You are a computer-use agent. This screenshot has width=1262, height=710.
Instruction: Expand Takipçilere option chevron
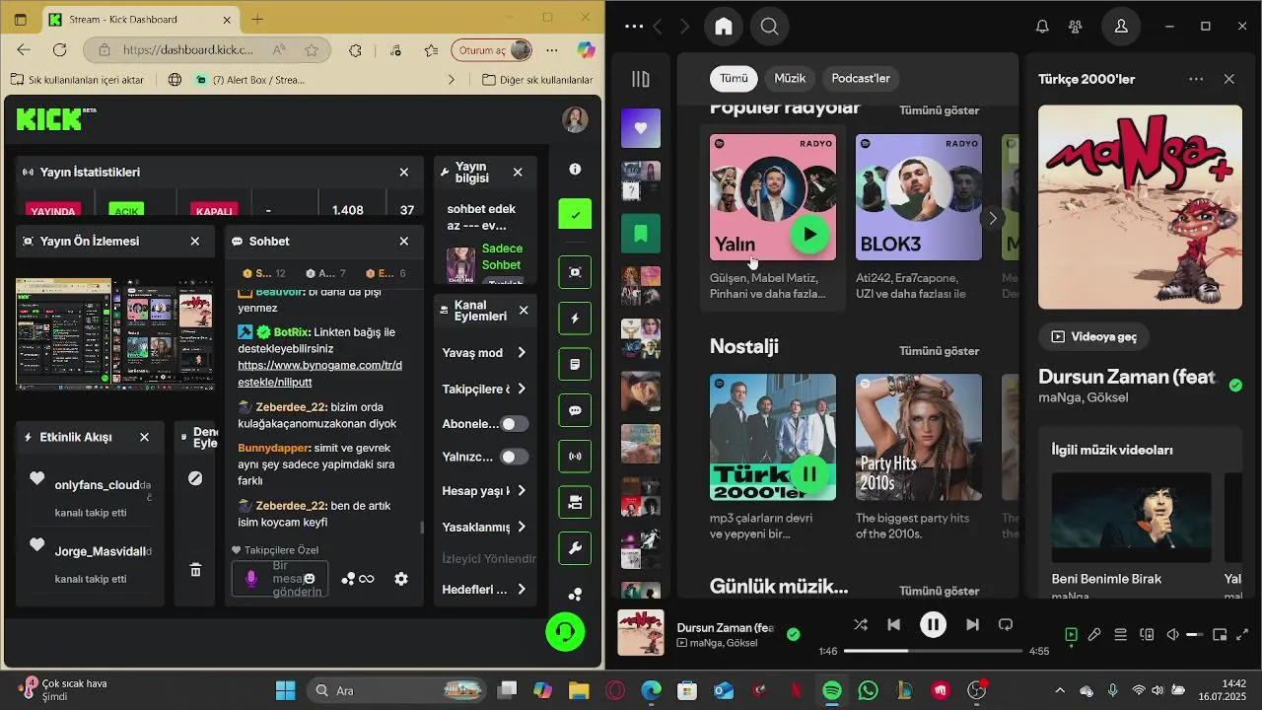click(x=522, y=389)
